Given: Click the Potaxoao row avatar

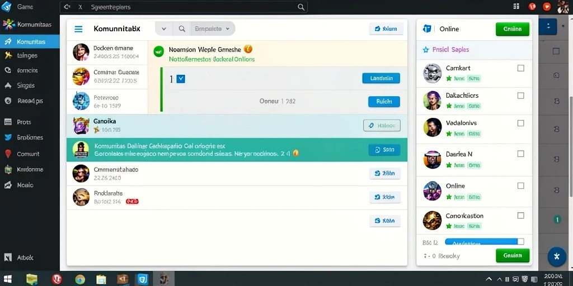Looking at the screenshot, I should (81, 101).
